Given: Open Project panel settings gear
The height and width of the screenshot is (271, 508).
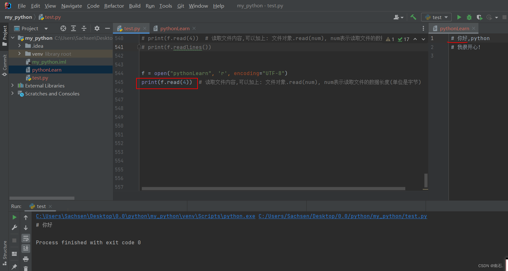Looking at the screenshot, I should click(x=97, y=28).
